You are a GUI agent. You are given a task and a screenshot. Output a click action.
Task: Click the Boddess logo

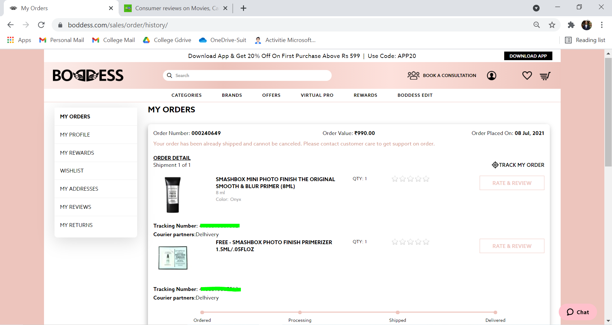[88, 75]
